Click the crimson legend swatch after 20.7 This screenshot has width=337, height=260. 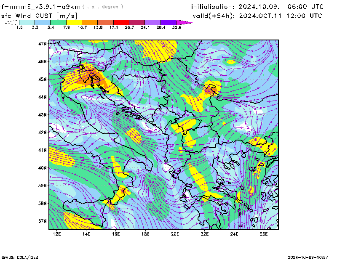tap(137, 22)
